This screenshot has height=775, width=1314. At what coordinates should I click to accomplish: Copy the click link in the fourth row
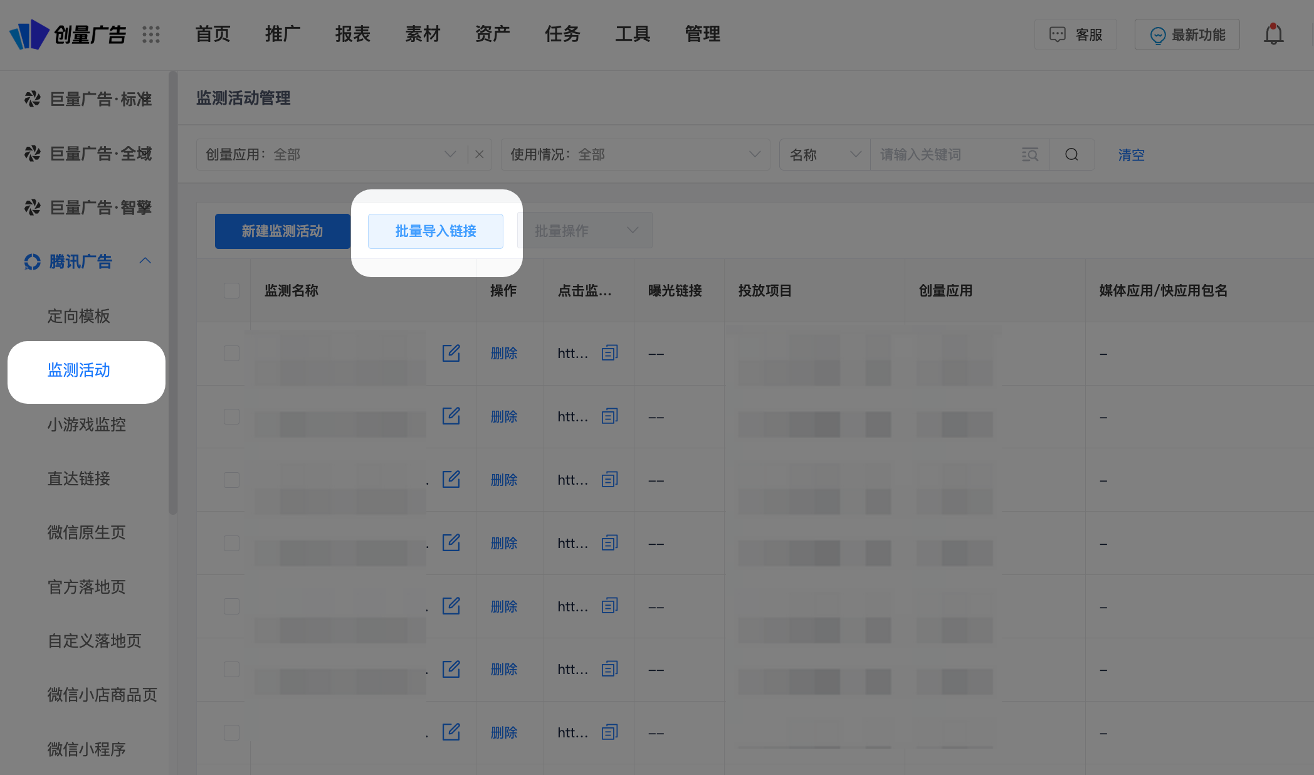[x=610, y=542]
